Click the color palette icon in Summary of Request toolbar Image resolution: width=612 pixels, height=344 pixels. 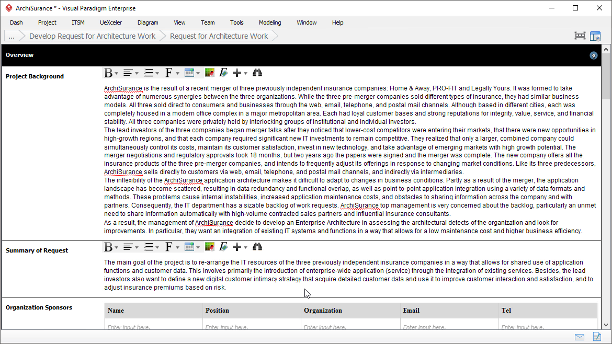click(x=210, y=247)
